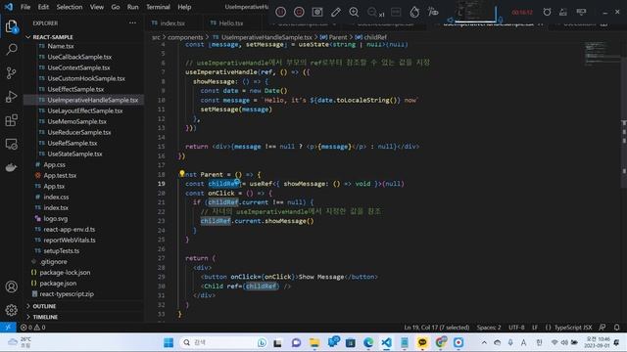This screenshot has width=627, height=352.
Task: Open UseCallbackSample.tsx in the explorer
Action: pos(79,57)
